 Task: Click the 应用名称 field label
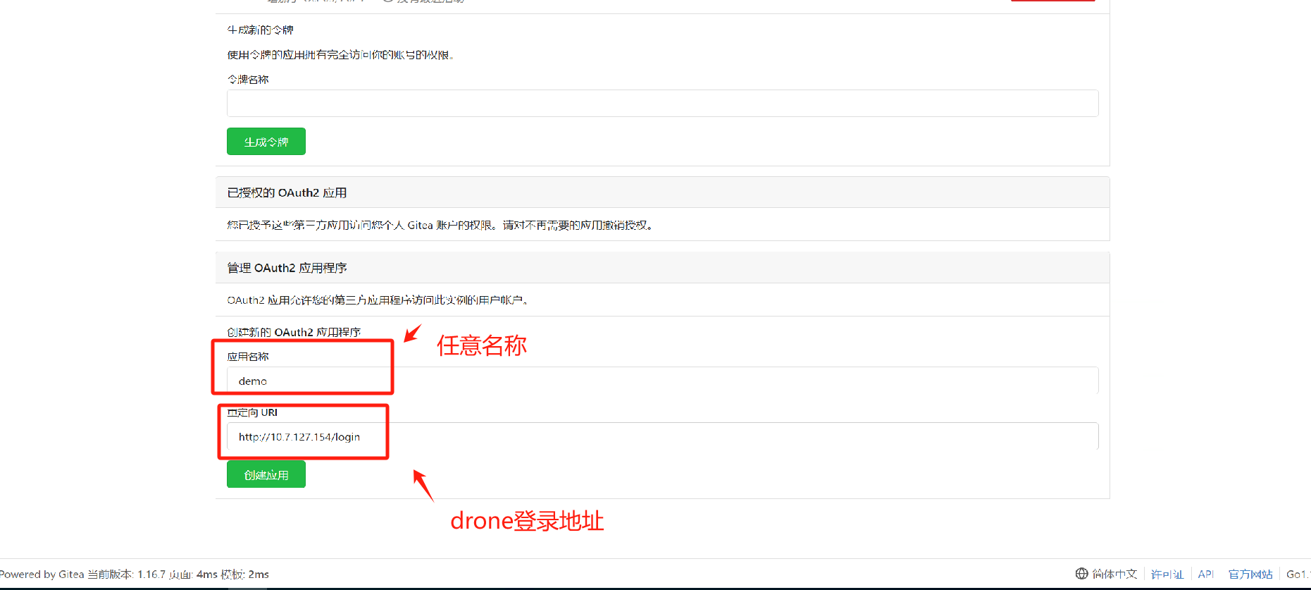pos(248,357)
